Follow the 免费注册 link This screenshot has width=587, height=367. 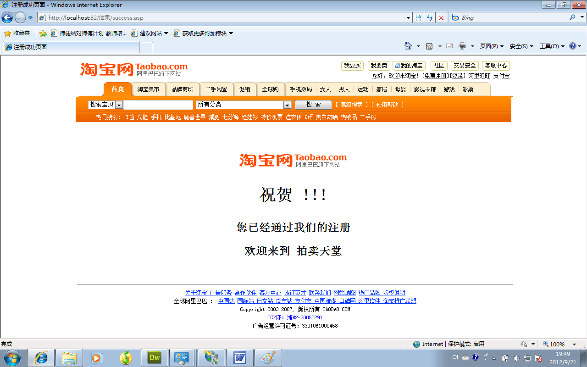(x=435, y=76)
